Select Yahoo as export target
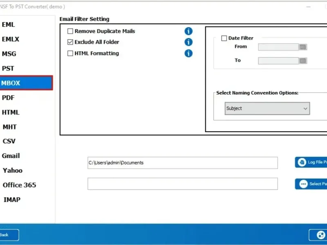Image resolution: width=327 pixels, height=245 pixels. 13,170
